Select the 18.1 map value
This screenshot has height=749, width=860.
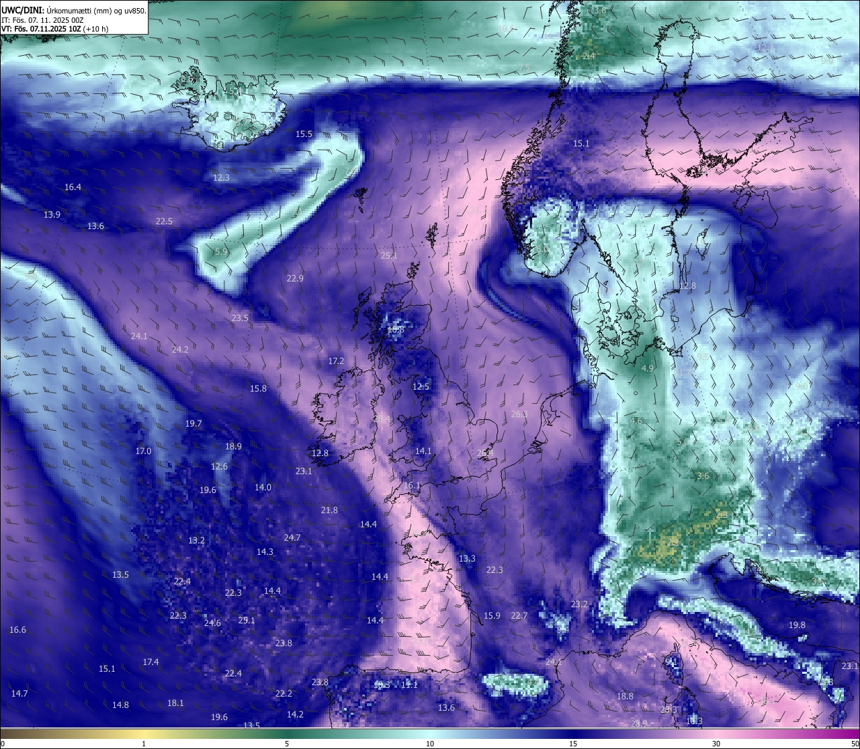pos(175,703)
